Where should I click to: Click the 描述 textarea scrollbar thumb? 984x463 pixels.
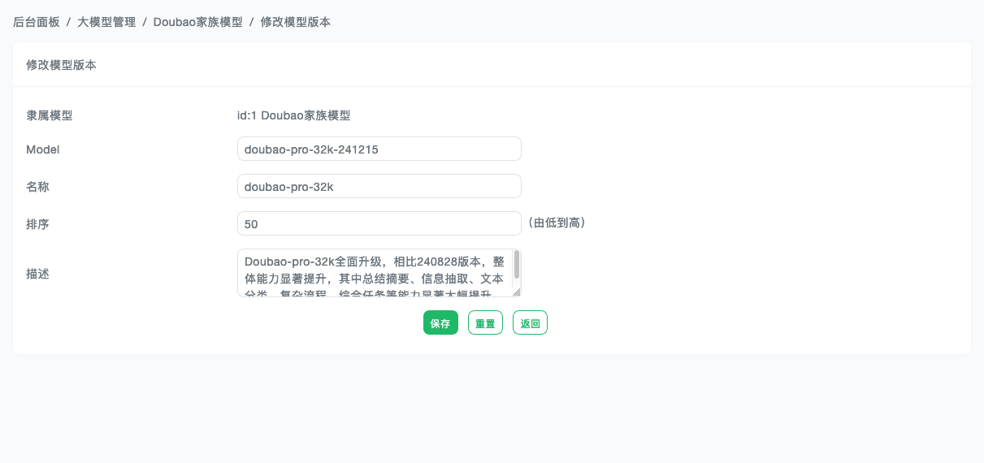(x=517, y=264)
